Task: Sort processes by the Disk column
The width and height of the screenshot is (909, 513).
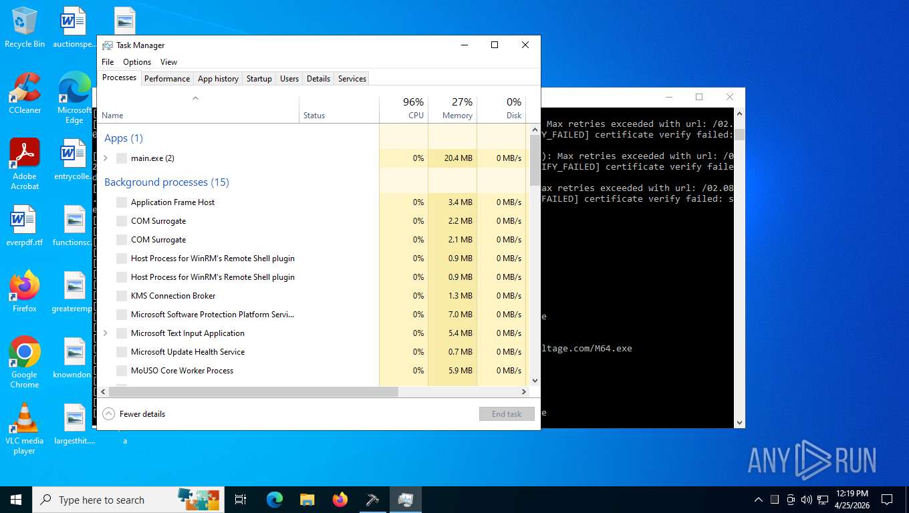Action: pos(501,110)
